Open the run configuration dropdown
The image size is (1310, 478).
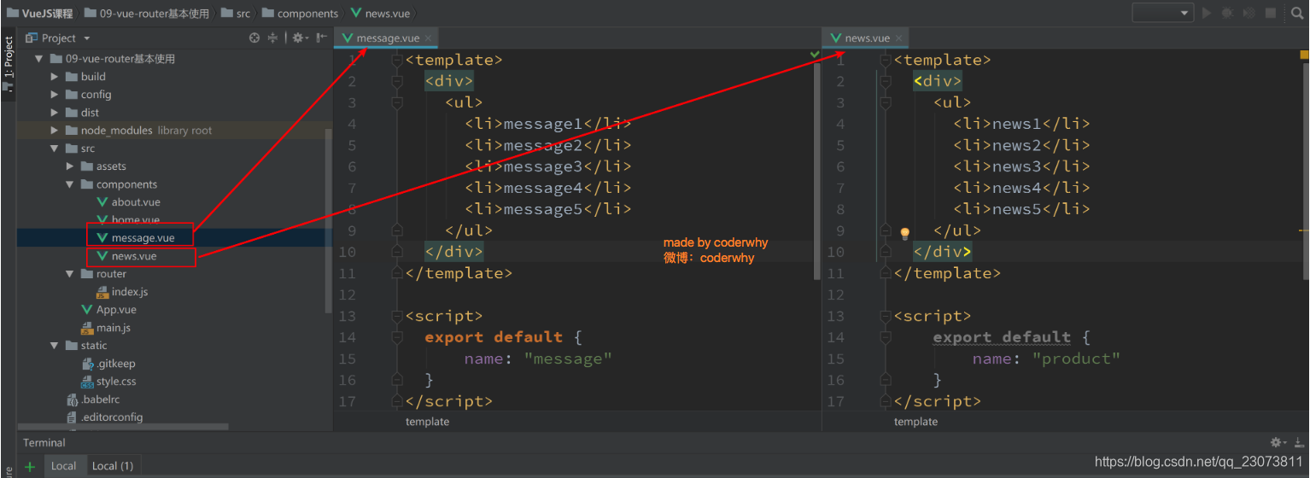coord(1163,13)
